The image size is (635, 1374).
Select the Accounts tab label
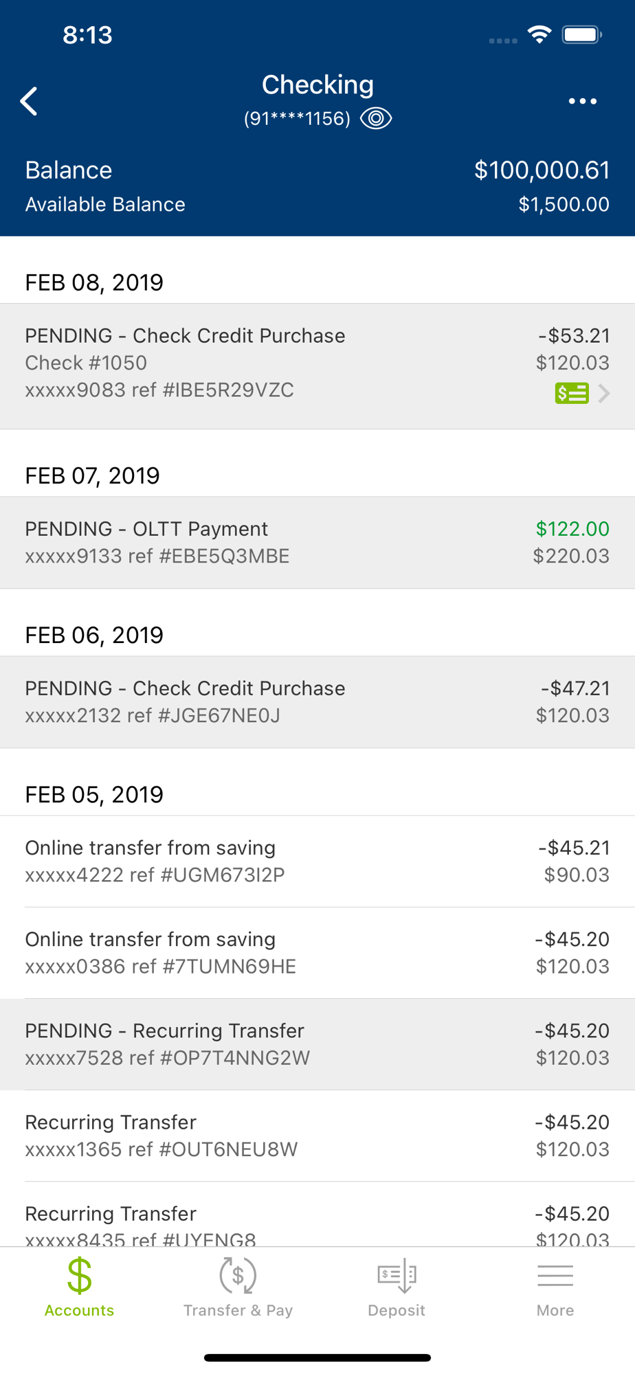[x=79, y=1310]
